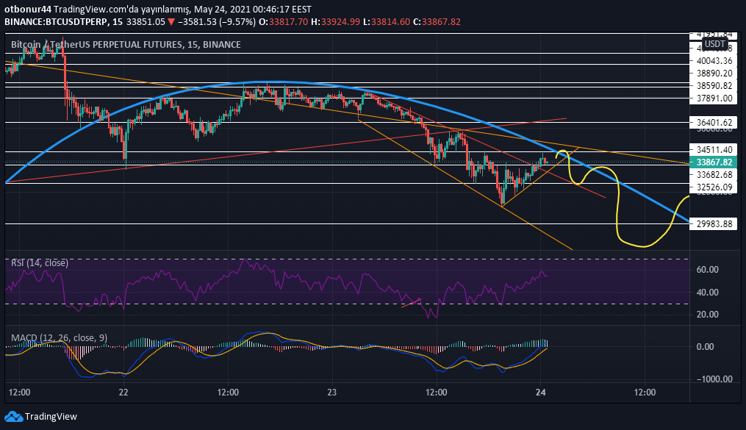
Task: Click the open value O:33817.70
Action: (x=283, y=22)
